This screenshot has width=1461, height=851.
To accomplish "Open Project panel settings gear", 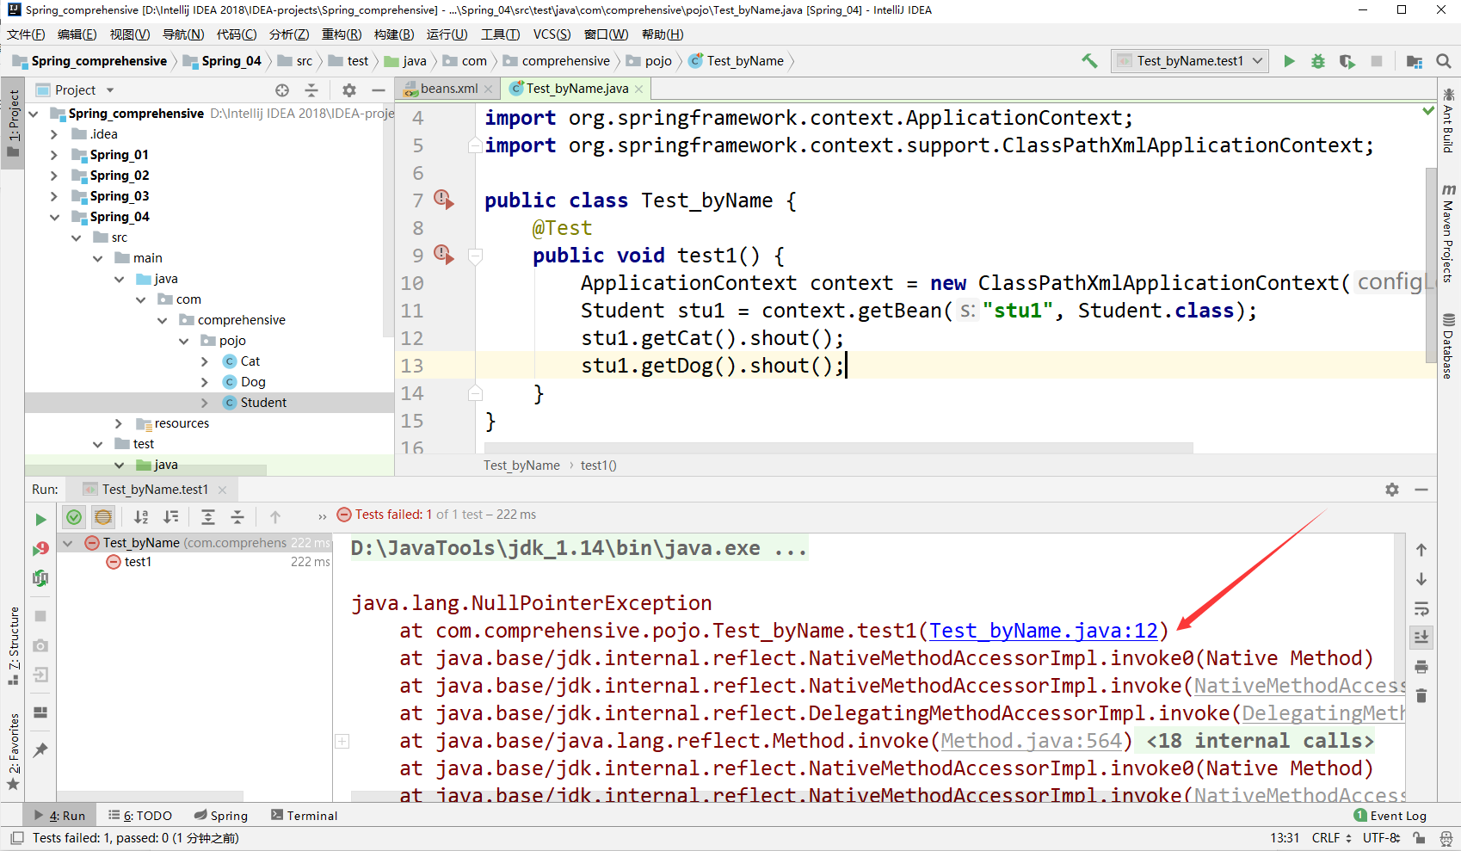I will (348, 90).
